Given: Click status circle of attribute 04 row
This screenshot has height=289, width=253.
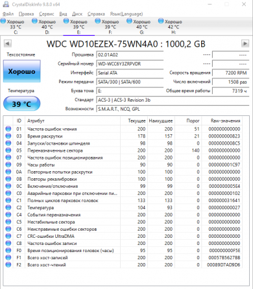Looking at the screenshot, I should 8,143.
